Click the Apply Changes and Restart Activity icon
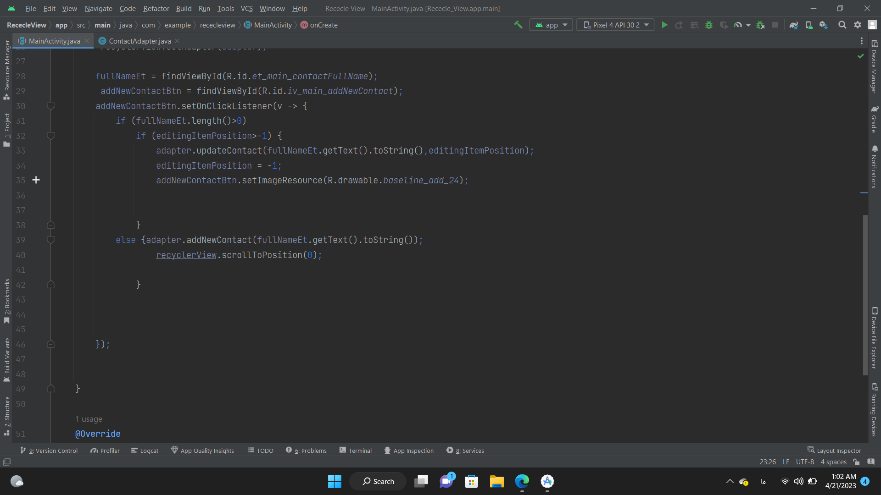This screenshot has width=881, height=495. (679, 25)
